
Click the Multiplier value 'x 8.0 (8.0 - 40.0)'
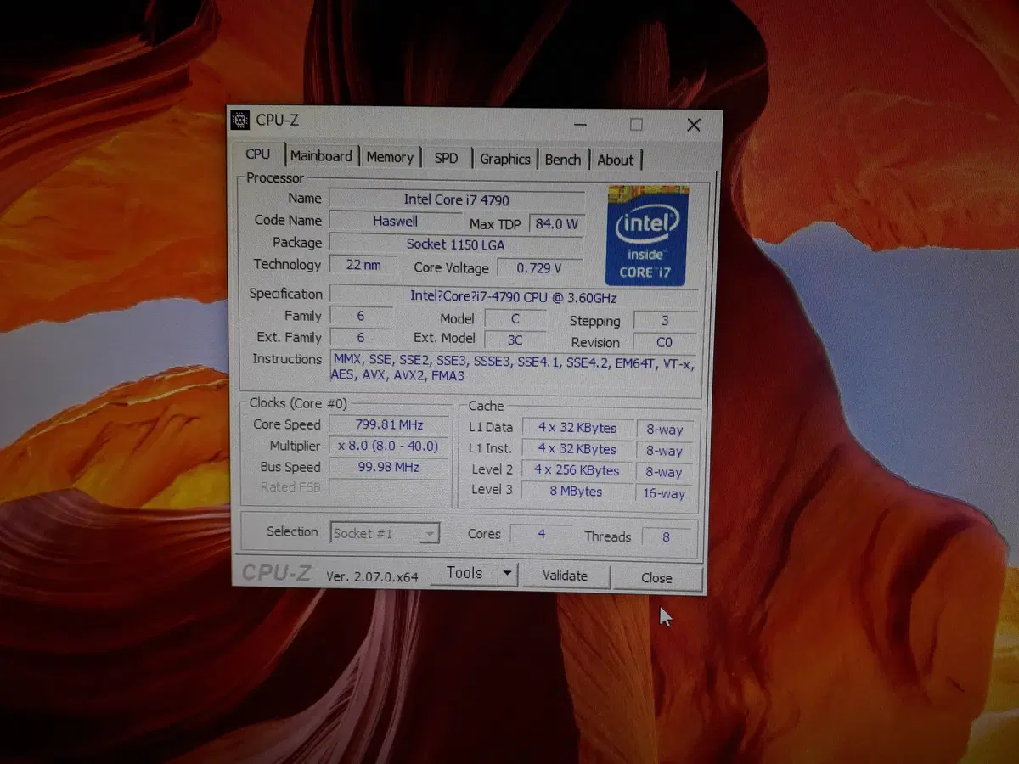point(390,446)
